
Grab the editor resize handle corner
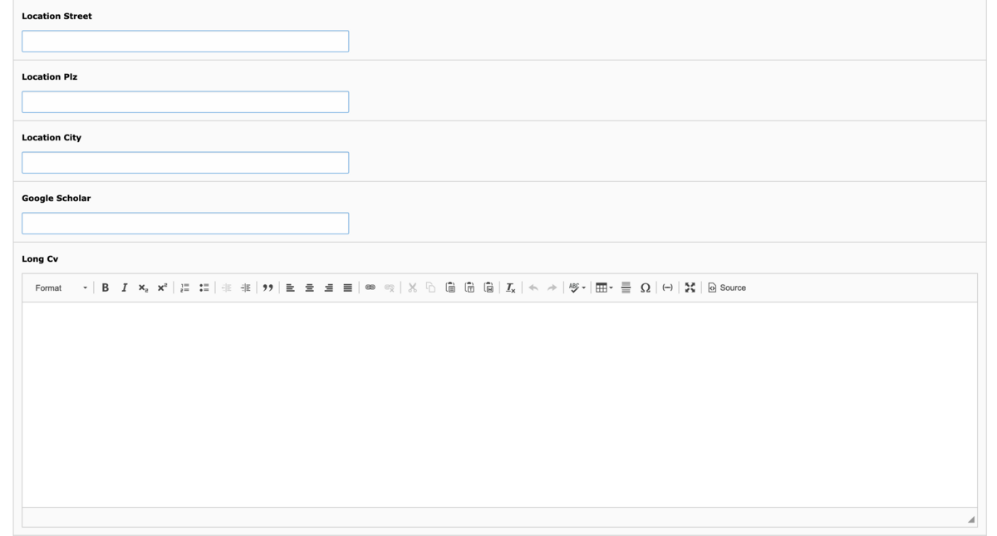(x=971, y=519)
